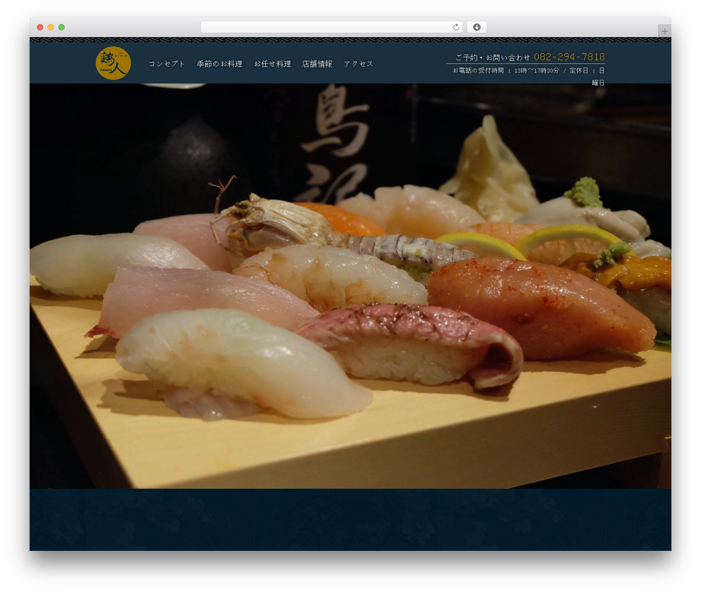
Task: Click the browser address bar
Action: pyautogui.click(x=332, y=27)
